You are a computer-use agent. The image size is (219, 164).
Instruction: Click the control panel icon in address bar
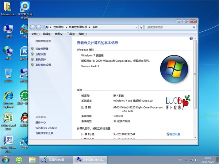tap(47, 27)
